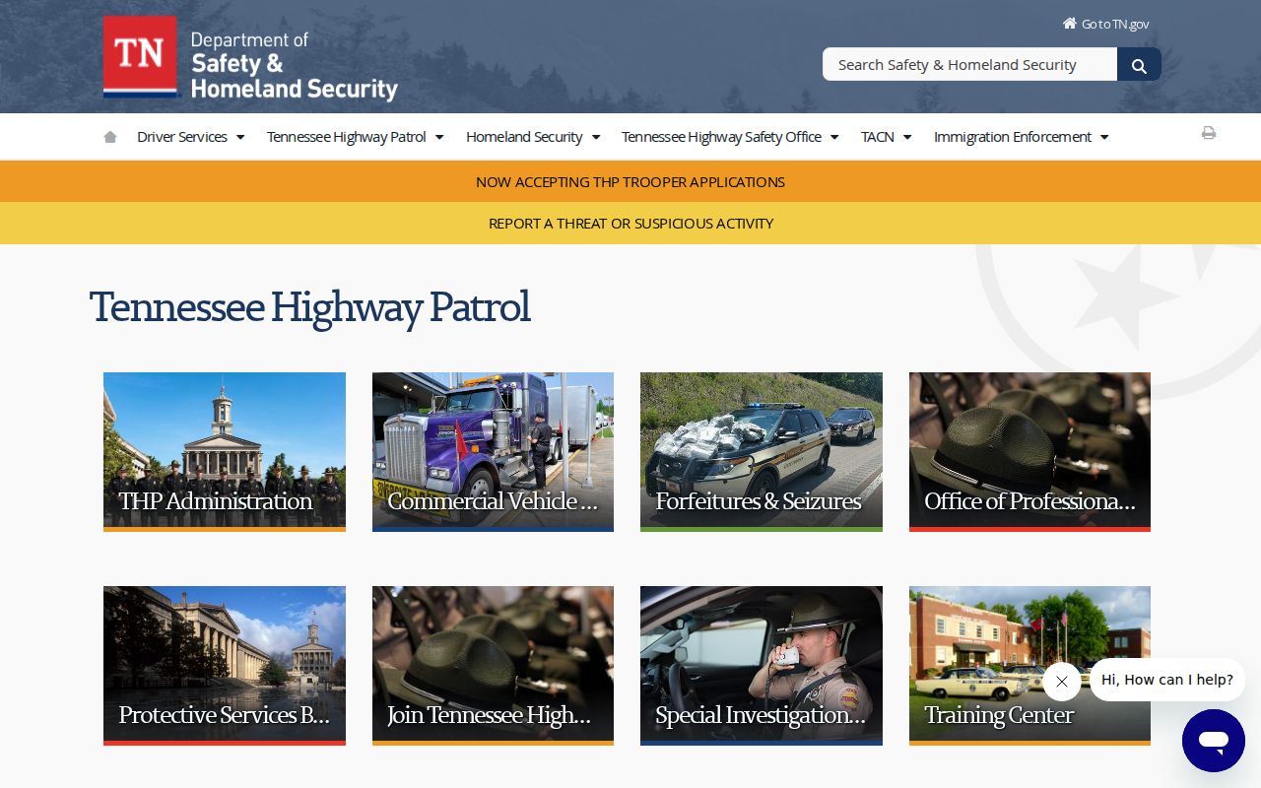Open the Commercial Vehicle tile
This screenshot has width=1261, height=788.
[493, 452]
